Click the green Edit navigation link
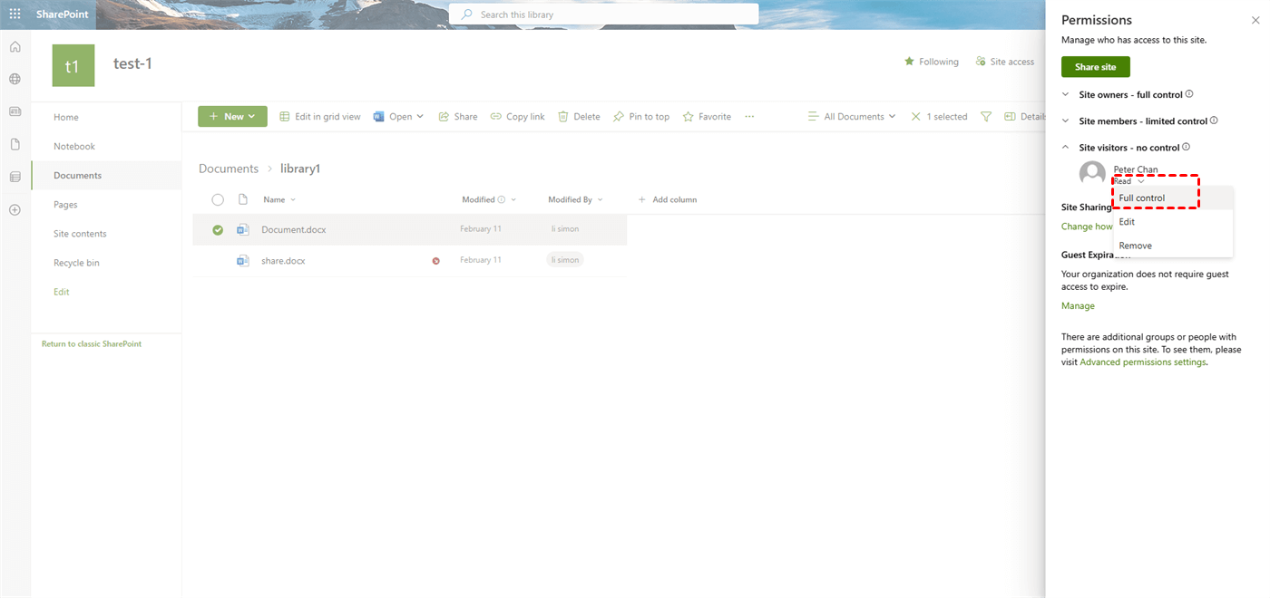The width and height of the screenshot is (1270, 598). coord(62,292)
